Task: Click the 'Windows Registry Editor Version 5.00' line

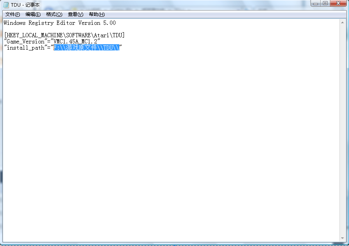Action: pos(59,23)
